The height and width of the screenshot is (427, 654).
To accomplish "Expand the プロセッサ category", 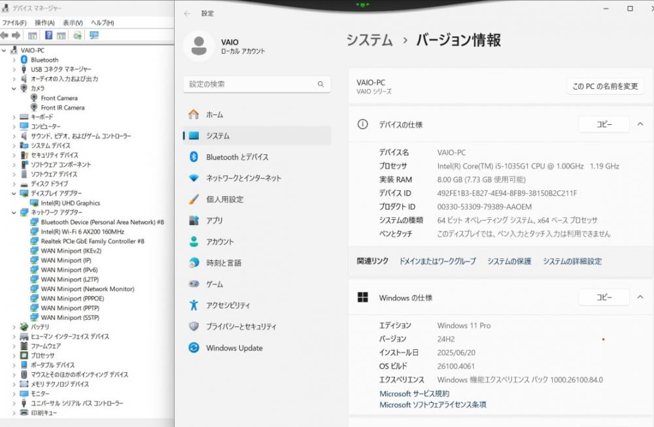I will point(14,356).
